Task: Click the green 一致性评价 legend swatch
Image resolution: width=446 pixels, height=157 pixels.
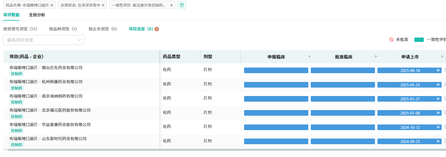Action: (419, 40)
